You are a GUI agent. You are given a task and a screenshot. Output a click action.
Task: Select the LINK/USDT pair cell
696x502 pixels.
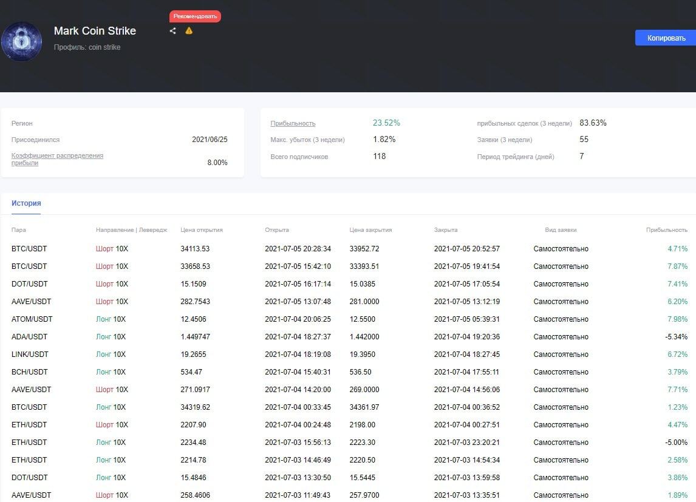(x=30, y=354)
